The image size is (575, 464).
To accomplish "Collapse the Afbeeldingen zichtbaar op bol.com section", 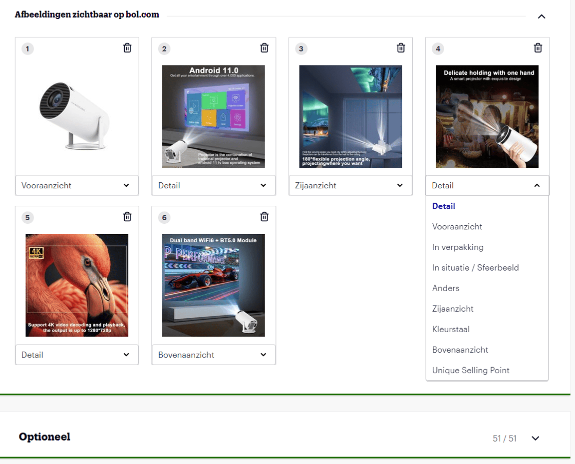I will (542, 16).
